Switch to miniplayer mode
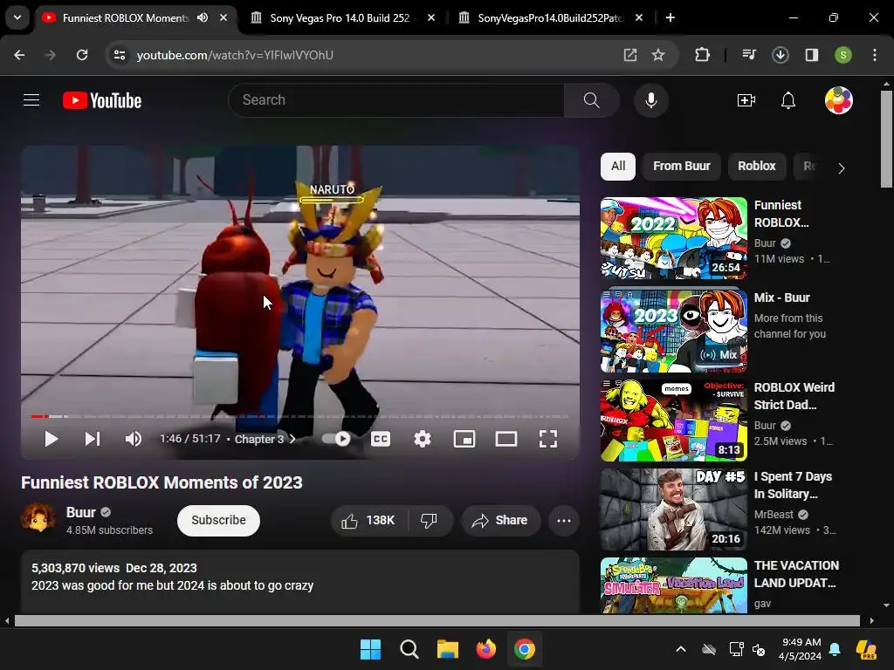The image size is (894, 670). pos(464,439)
